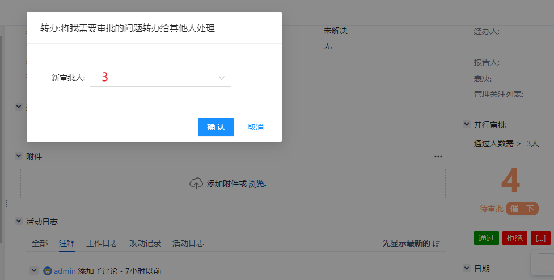Switch to the 全部 tab

pos(40,243)
